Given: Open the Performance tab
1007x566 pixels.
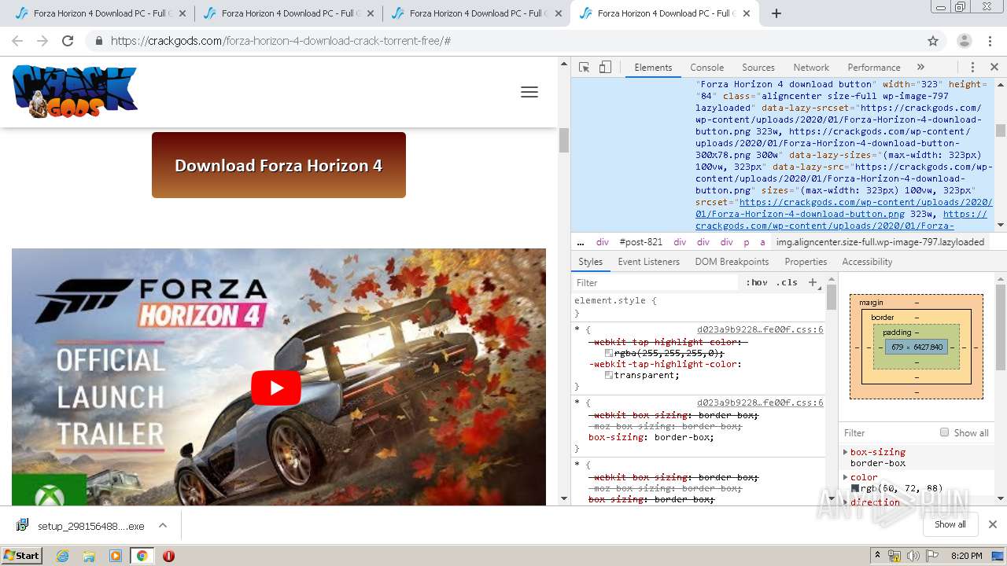Looking at the screenshot, I should click(873, 68).
